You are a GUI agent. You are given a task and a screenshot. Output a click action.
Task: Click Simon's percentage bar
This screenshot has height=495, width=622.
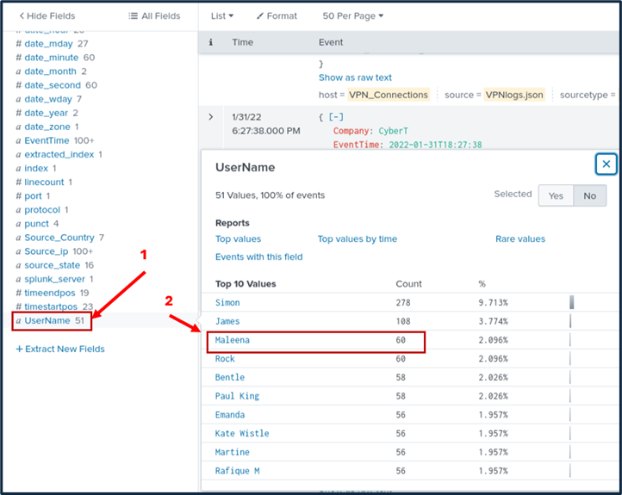[x=571, y=302]
